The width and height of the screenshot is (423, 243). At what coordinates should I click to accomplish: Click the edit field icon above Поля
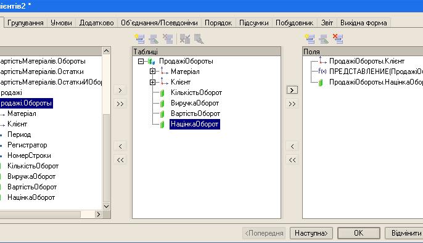tap(324, 39)
